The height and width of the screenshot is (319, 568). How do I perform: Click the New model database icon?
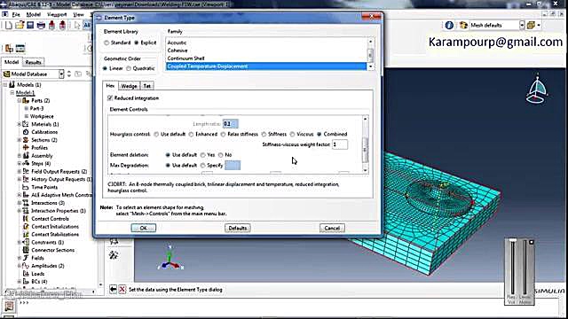click(9, 25)
